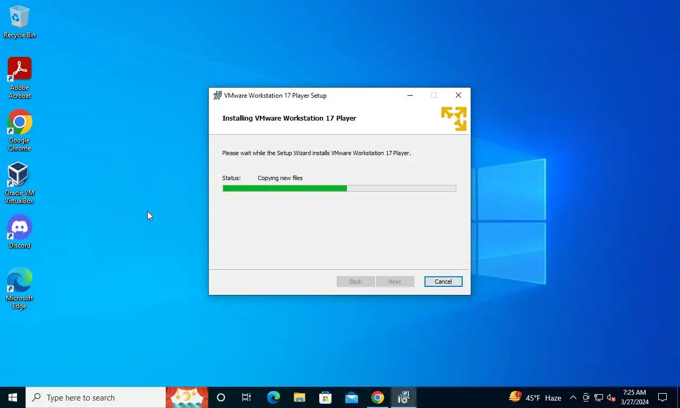Screen dimensions: 680x408
Task: Click the 'Copying new files' status text
Action: (280, 178)
